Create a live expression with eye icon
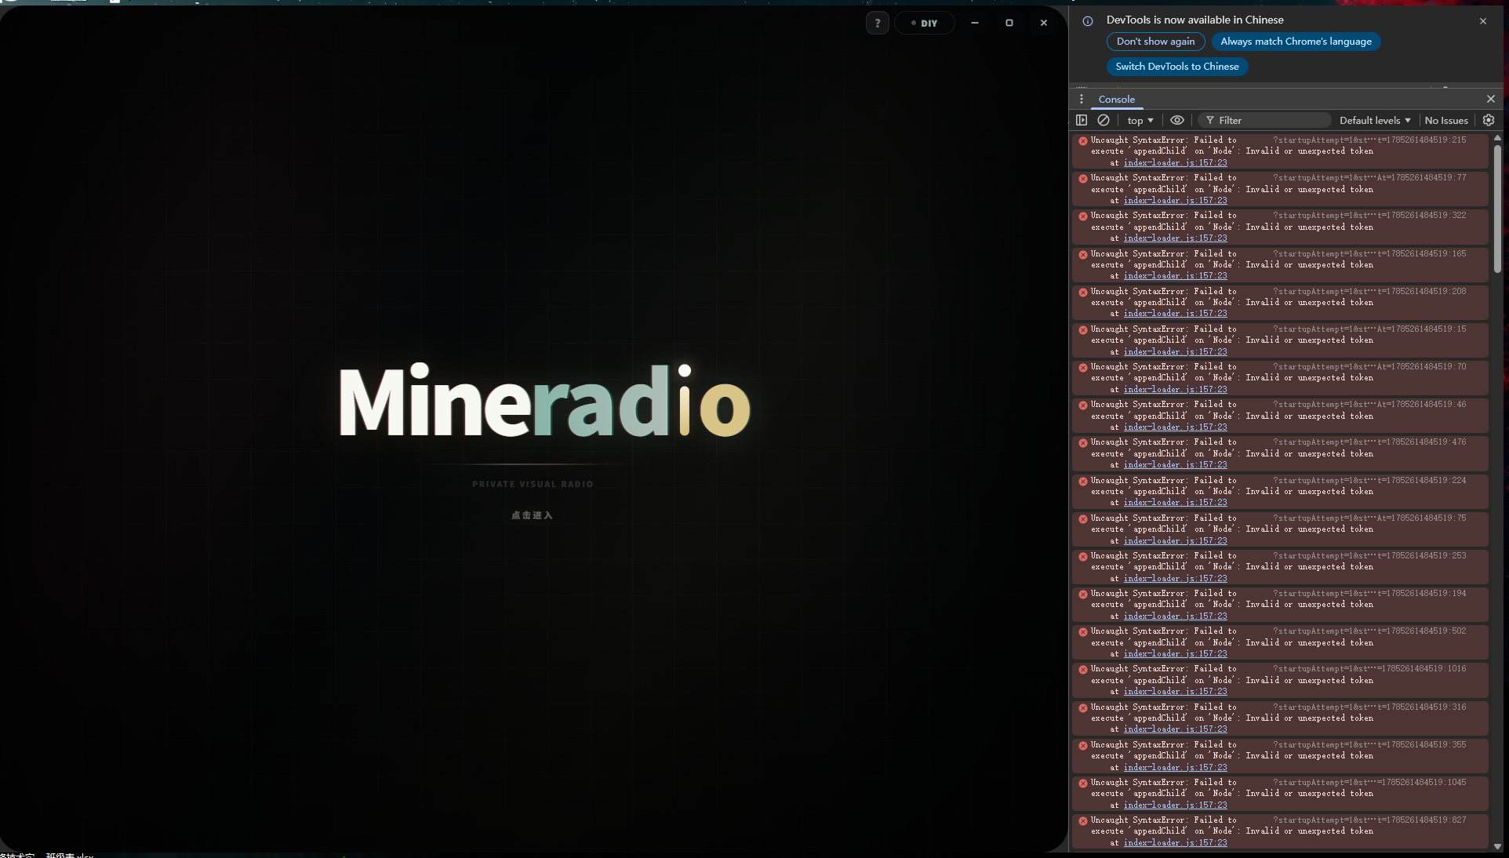This screenshot has width=1509, height=858. click(1177, 120)
